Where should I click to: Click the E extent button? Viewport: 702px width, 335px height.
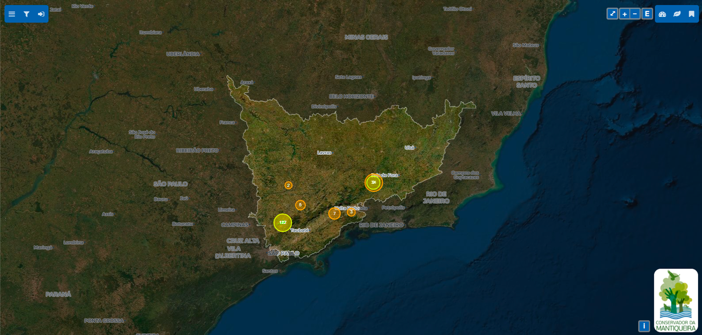pyautogui.click(x=647, y=14)
